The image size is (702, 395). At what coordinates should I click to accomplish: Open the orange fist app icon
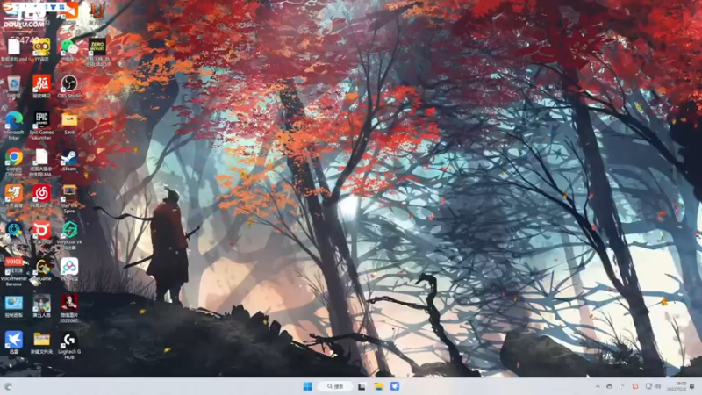click(x=14, y=194)
